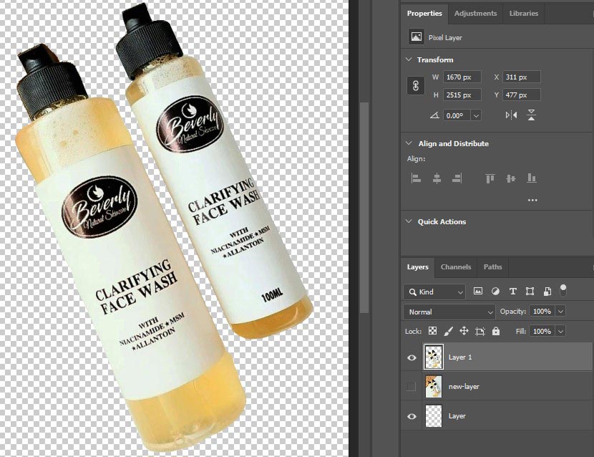Align left edges

point(416,178)
